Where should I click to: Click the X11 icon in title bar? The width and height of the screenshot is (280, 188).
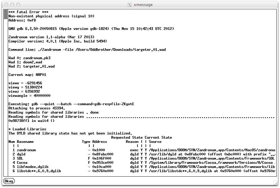[129, 5]
